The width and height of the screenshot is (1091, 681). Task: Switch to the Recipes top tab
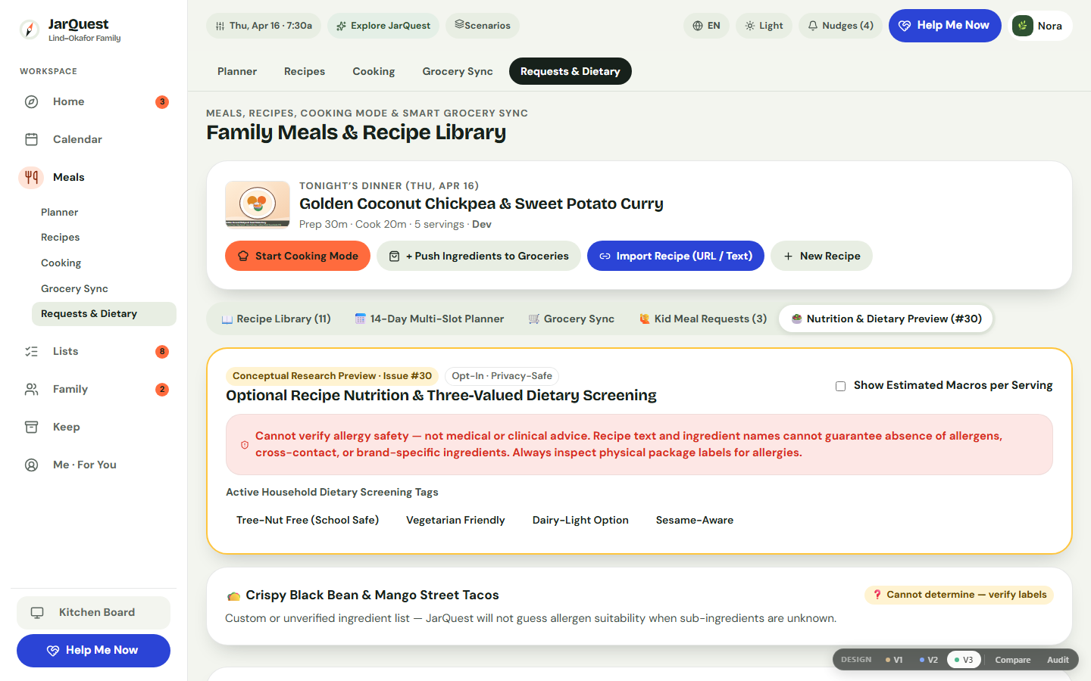(x=305, y=71)
